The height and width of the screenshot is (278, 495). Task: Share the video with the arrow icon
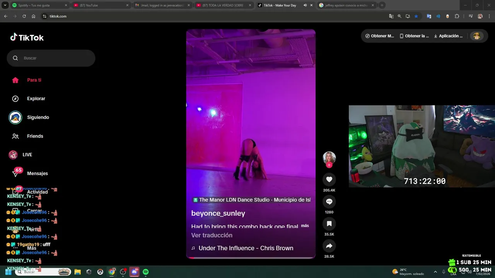(x=329, y=246)
